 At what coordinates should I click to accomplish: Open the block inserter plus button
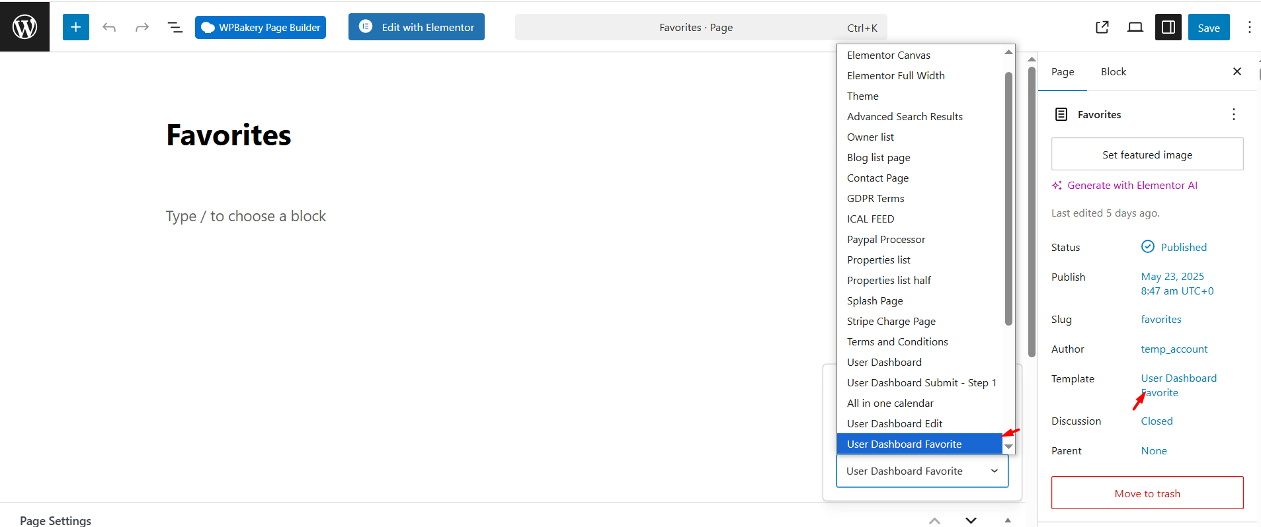click(x=76, y=27)
